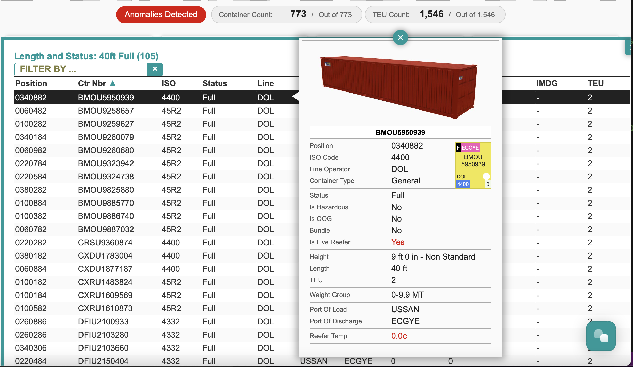Sort by IMDG column header
The image size is (633, 367).
coord(547,83)
